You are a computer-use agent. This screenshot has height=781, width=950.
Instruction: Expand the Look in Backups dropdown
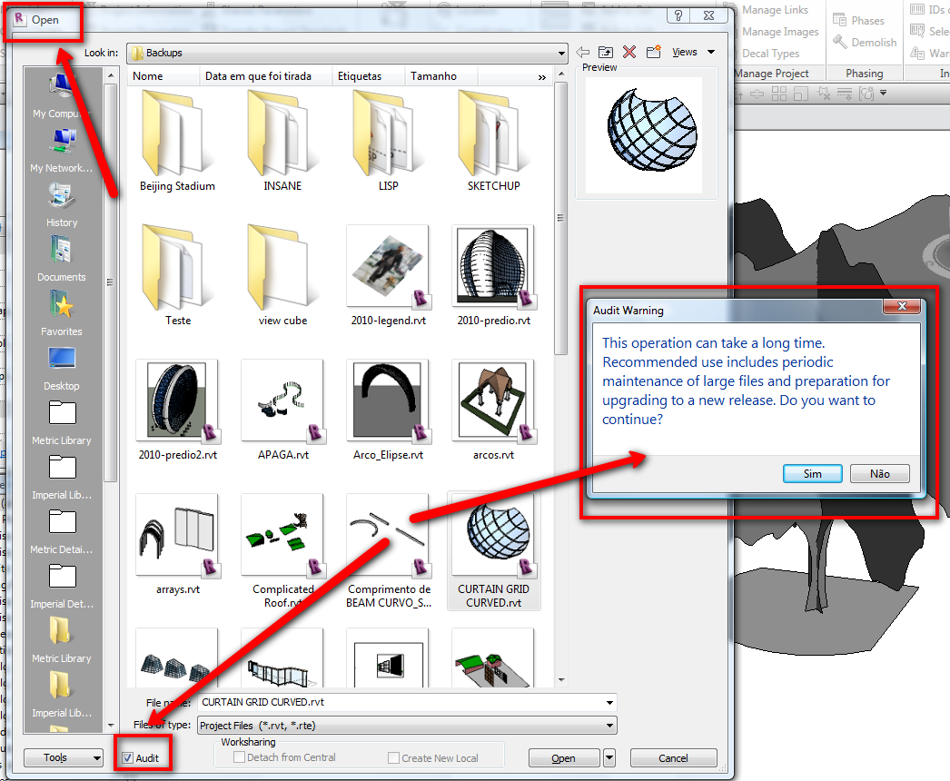pos(561,54)
